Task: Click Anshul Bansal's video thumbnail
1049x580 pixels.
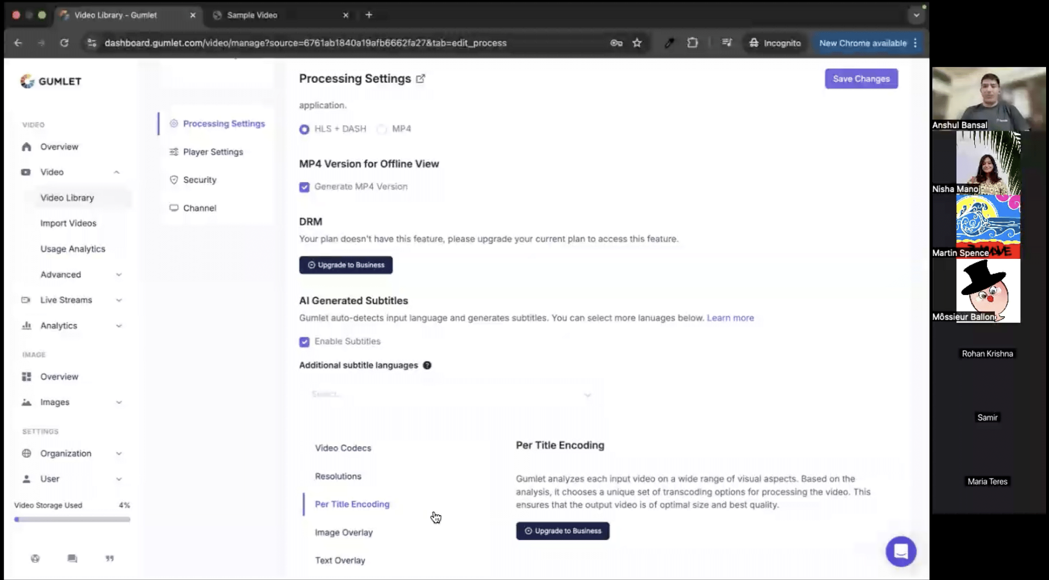Action: 988,99
